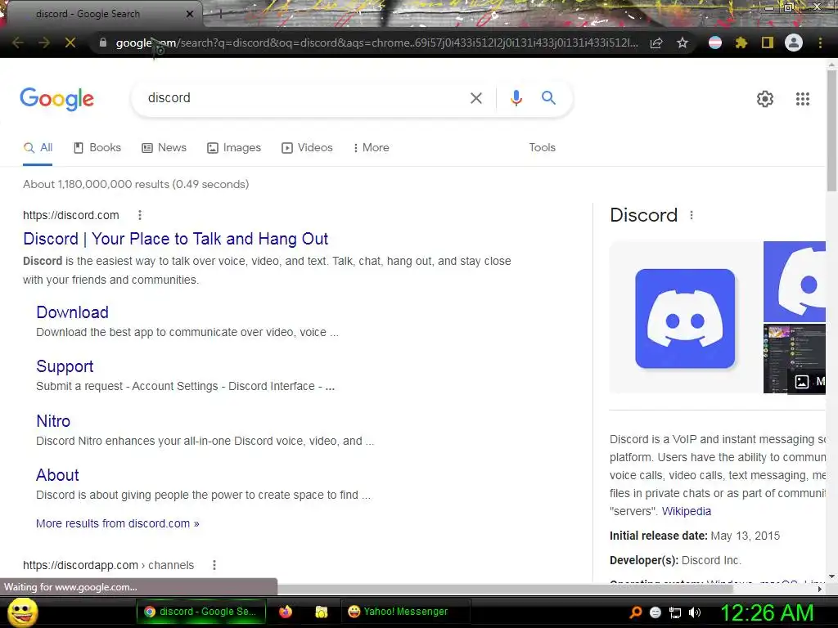Screen dimensions: 838x628
Task: Click the vertical page scrollbar
Action: pyautogui.click(x=831, y=130)
